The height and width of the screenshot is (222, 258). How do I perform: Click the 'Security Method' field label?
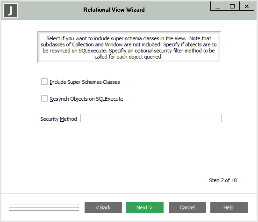tap(58, 119)
